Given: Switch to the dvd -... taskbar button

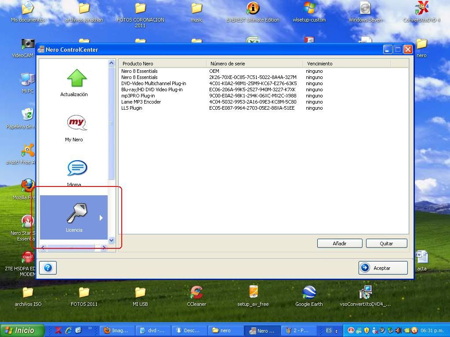Looking at the screenshot, I should tap(152, 330).
